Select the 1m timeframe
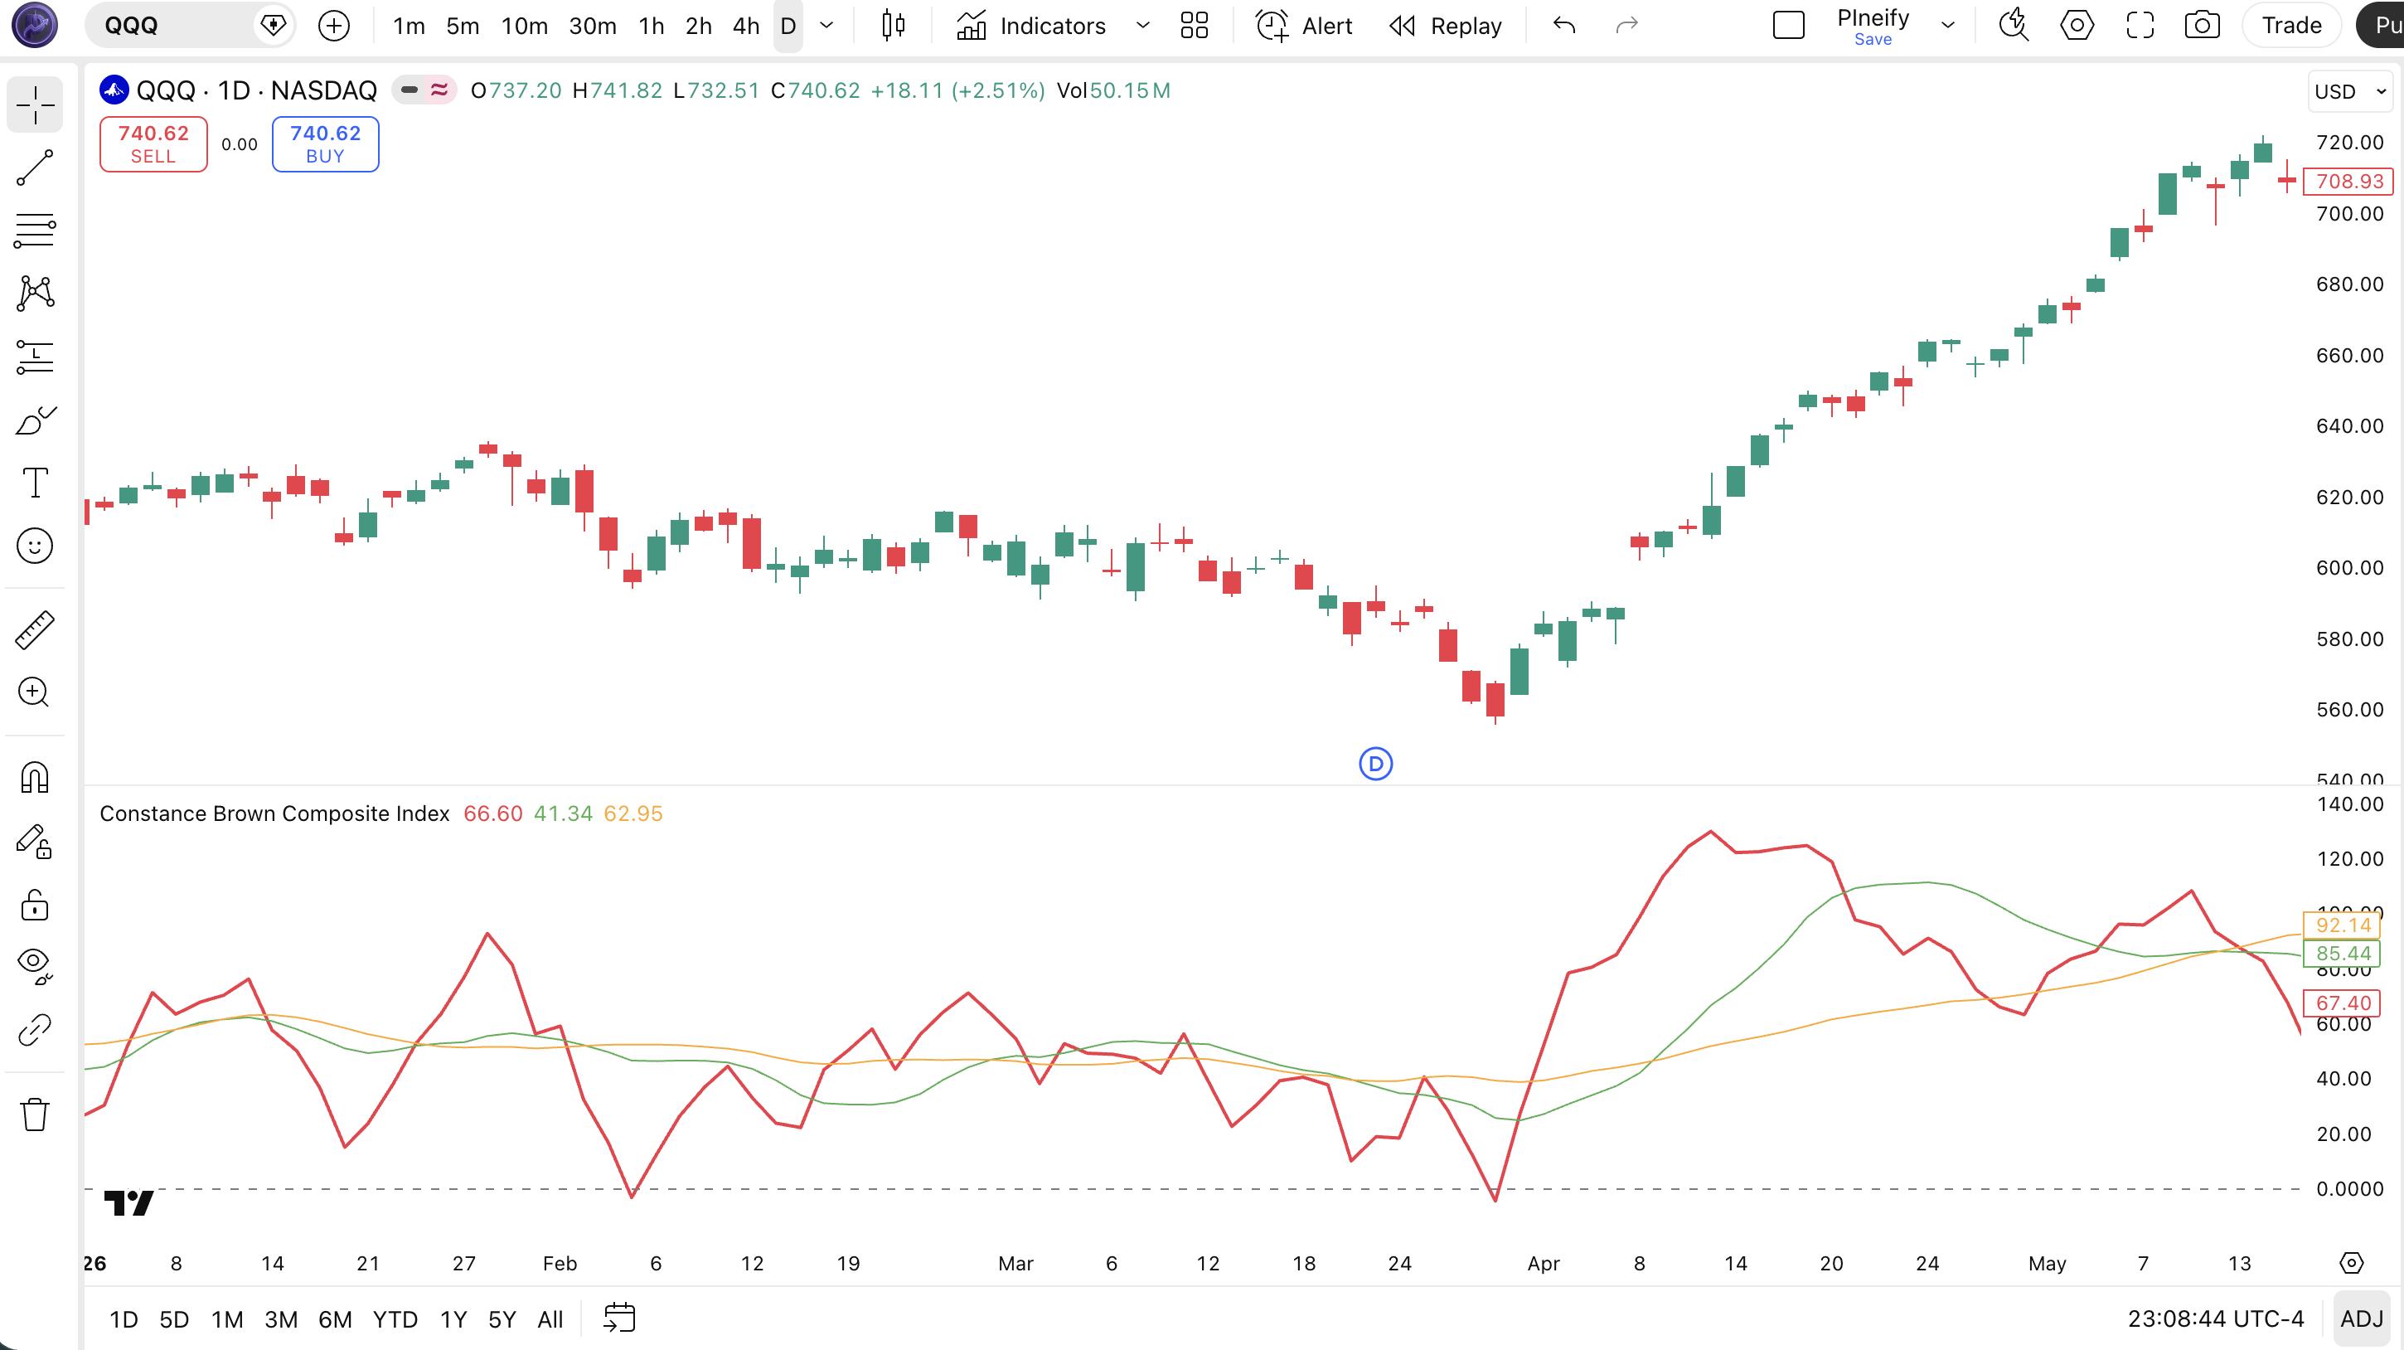The height and width of the screenshot is (1350, 2404). [x=409, y=25]
